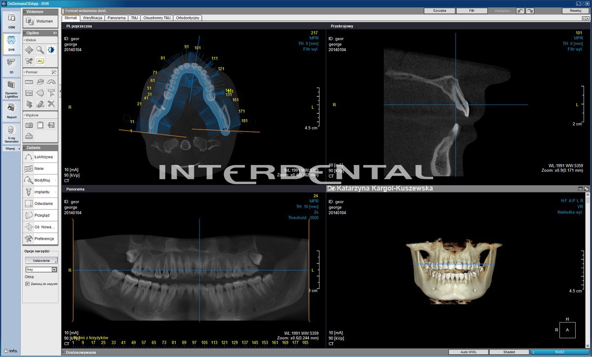Select the pan/move view tool
This screenshot has height=357, width=592.
[x=29, y=50]
